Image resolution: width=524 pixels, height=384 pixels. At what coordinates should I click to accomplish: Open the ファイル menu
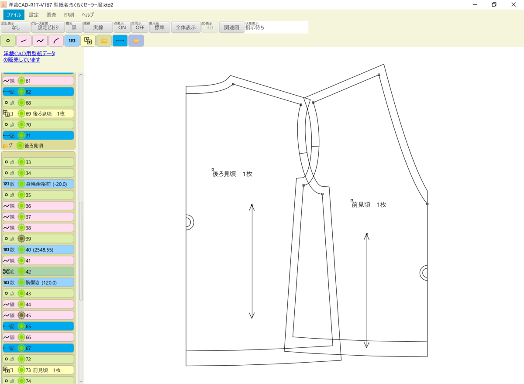click(x=14, y=14)
